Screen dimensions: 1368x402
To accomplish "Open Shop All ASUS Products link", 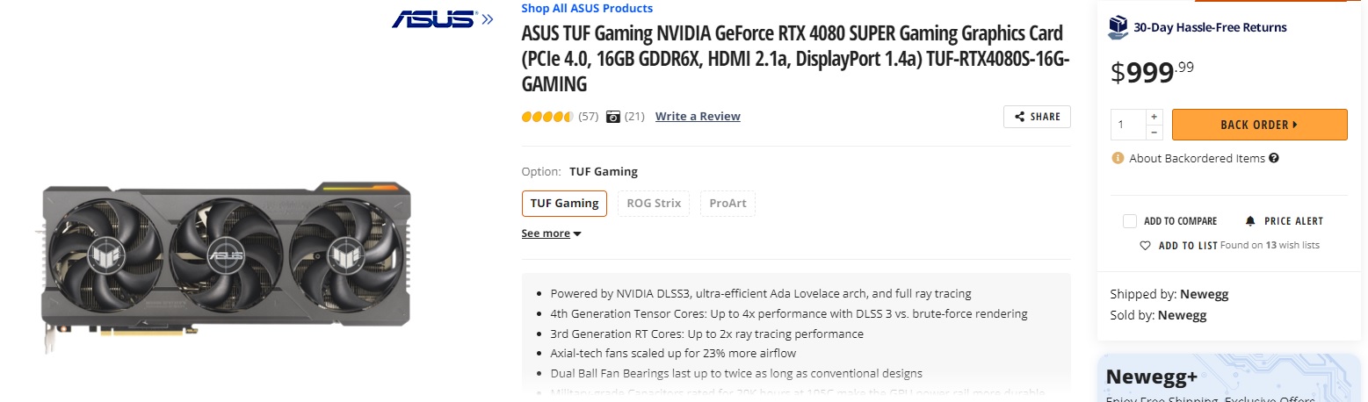I will pos(587,9).
